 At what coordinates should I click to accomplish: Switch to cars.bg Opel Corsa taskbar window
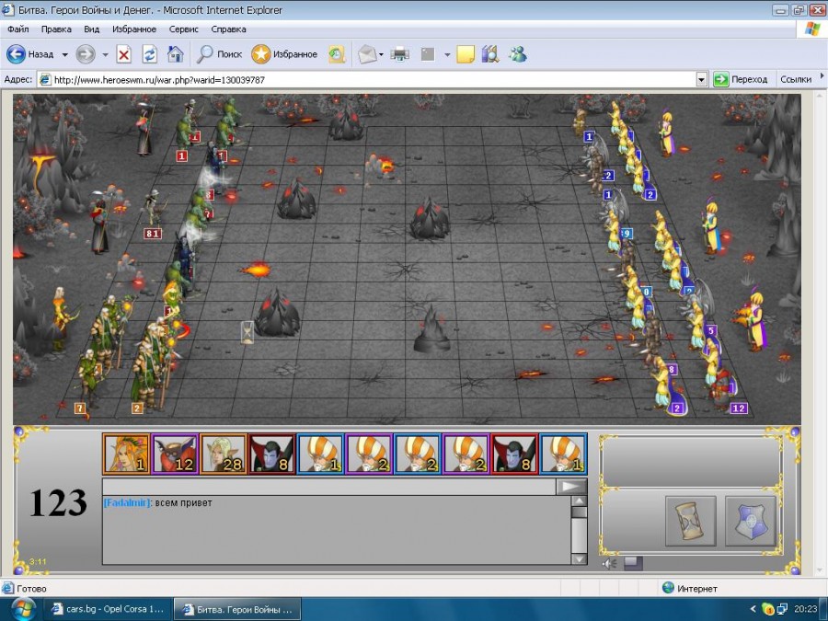[108, 609]
